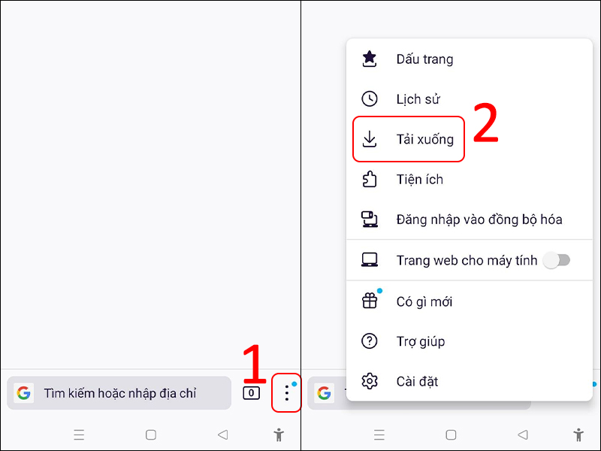Tap the Google logo in left search bar
Viewport: 601px width, 451px height.
point(23,393)
